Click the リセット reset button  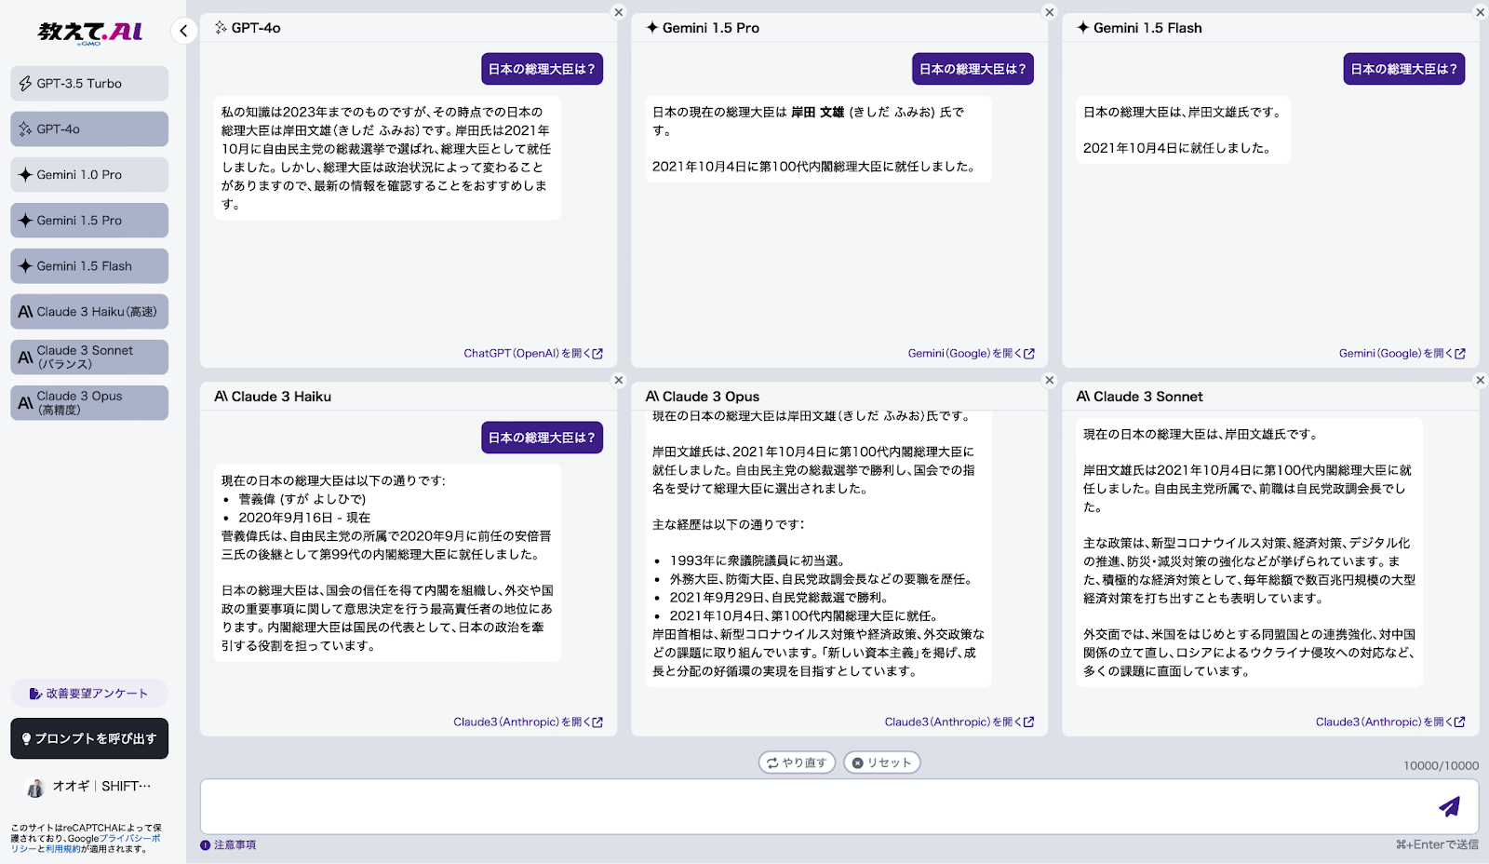881,763
